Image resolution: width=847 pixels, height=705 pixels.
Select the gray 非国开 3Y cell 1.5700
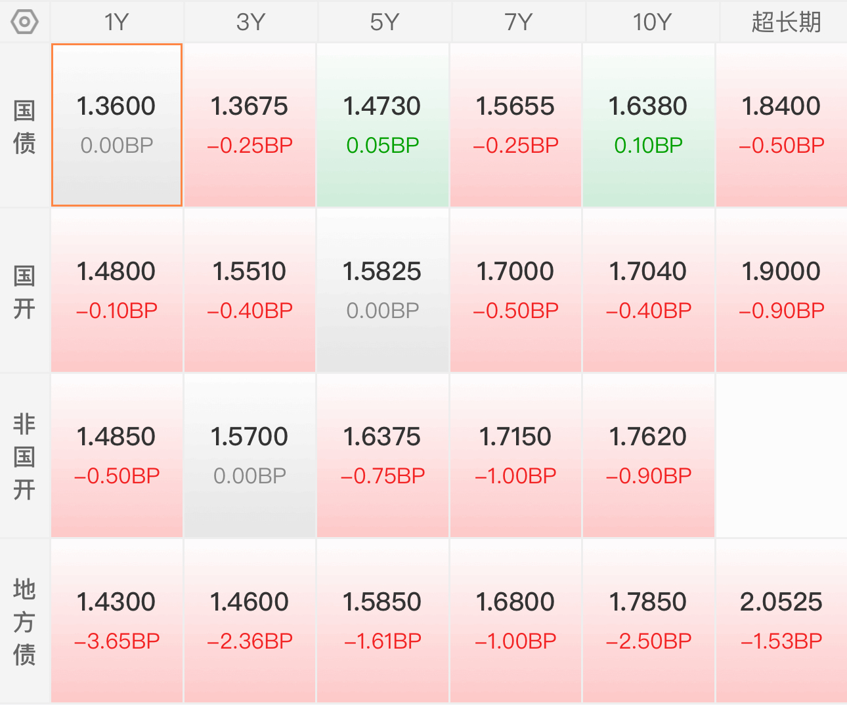tap(250, 456)
